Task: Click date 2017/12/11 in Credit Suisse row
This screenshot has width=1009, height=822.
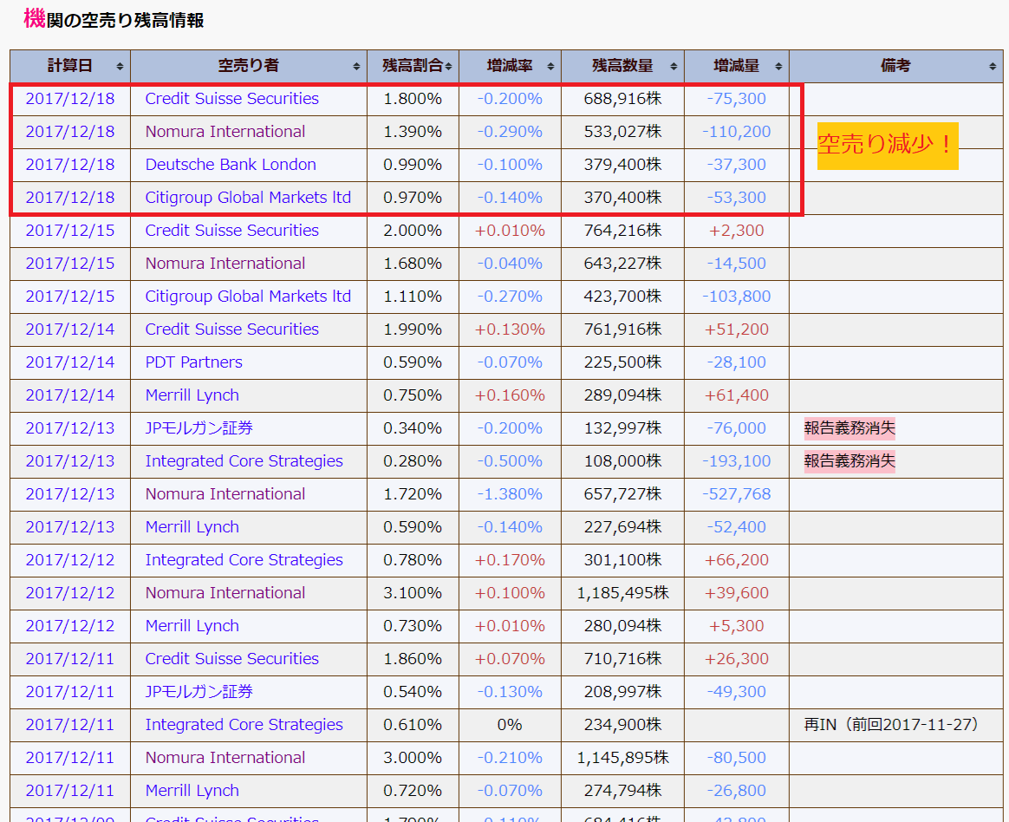Action: click(70, 658)
